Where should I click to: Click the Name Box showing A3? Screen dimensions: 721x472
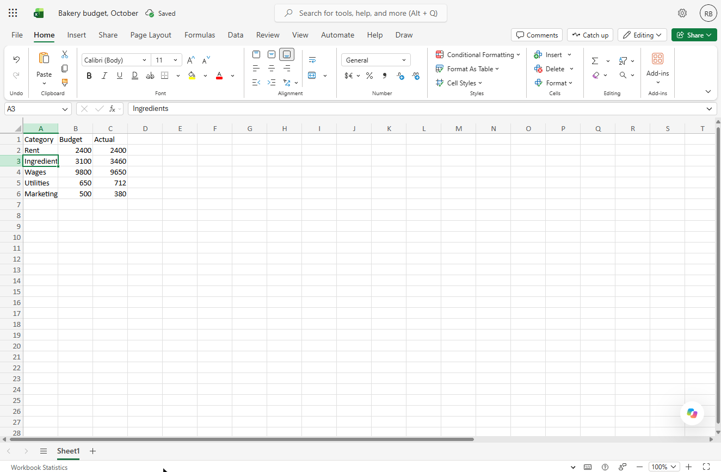[38, 109]
